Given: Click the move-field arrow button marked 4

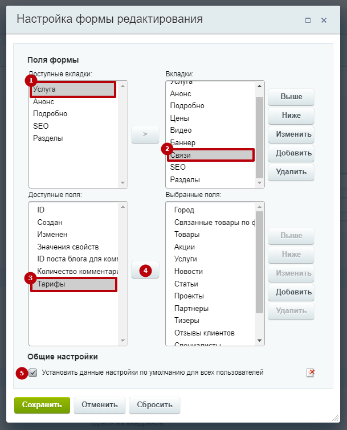Looking at the screenshot, I should point(145,270).
